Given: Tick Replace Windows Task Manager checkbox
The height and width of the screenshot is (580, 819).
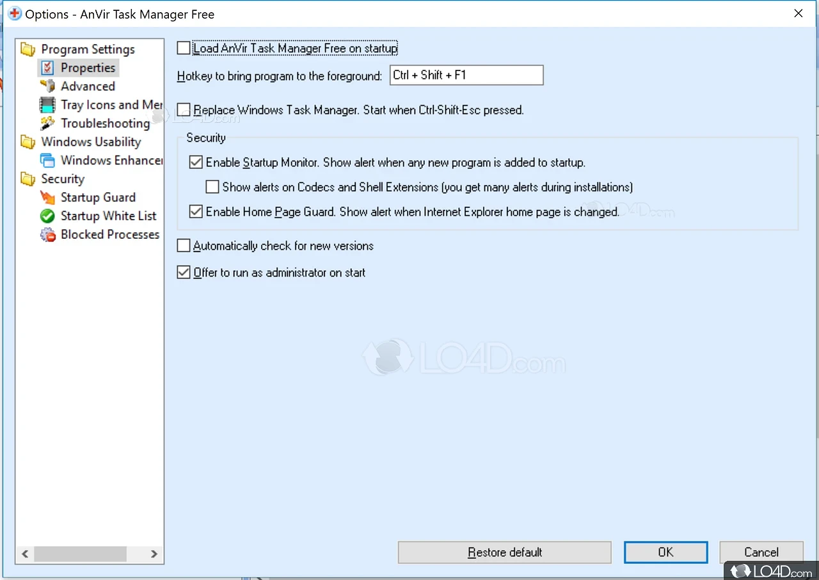Looking at the screenshot, I should [x=184, y=109].
